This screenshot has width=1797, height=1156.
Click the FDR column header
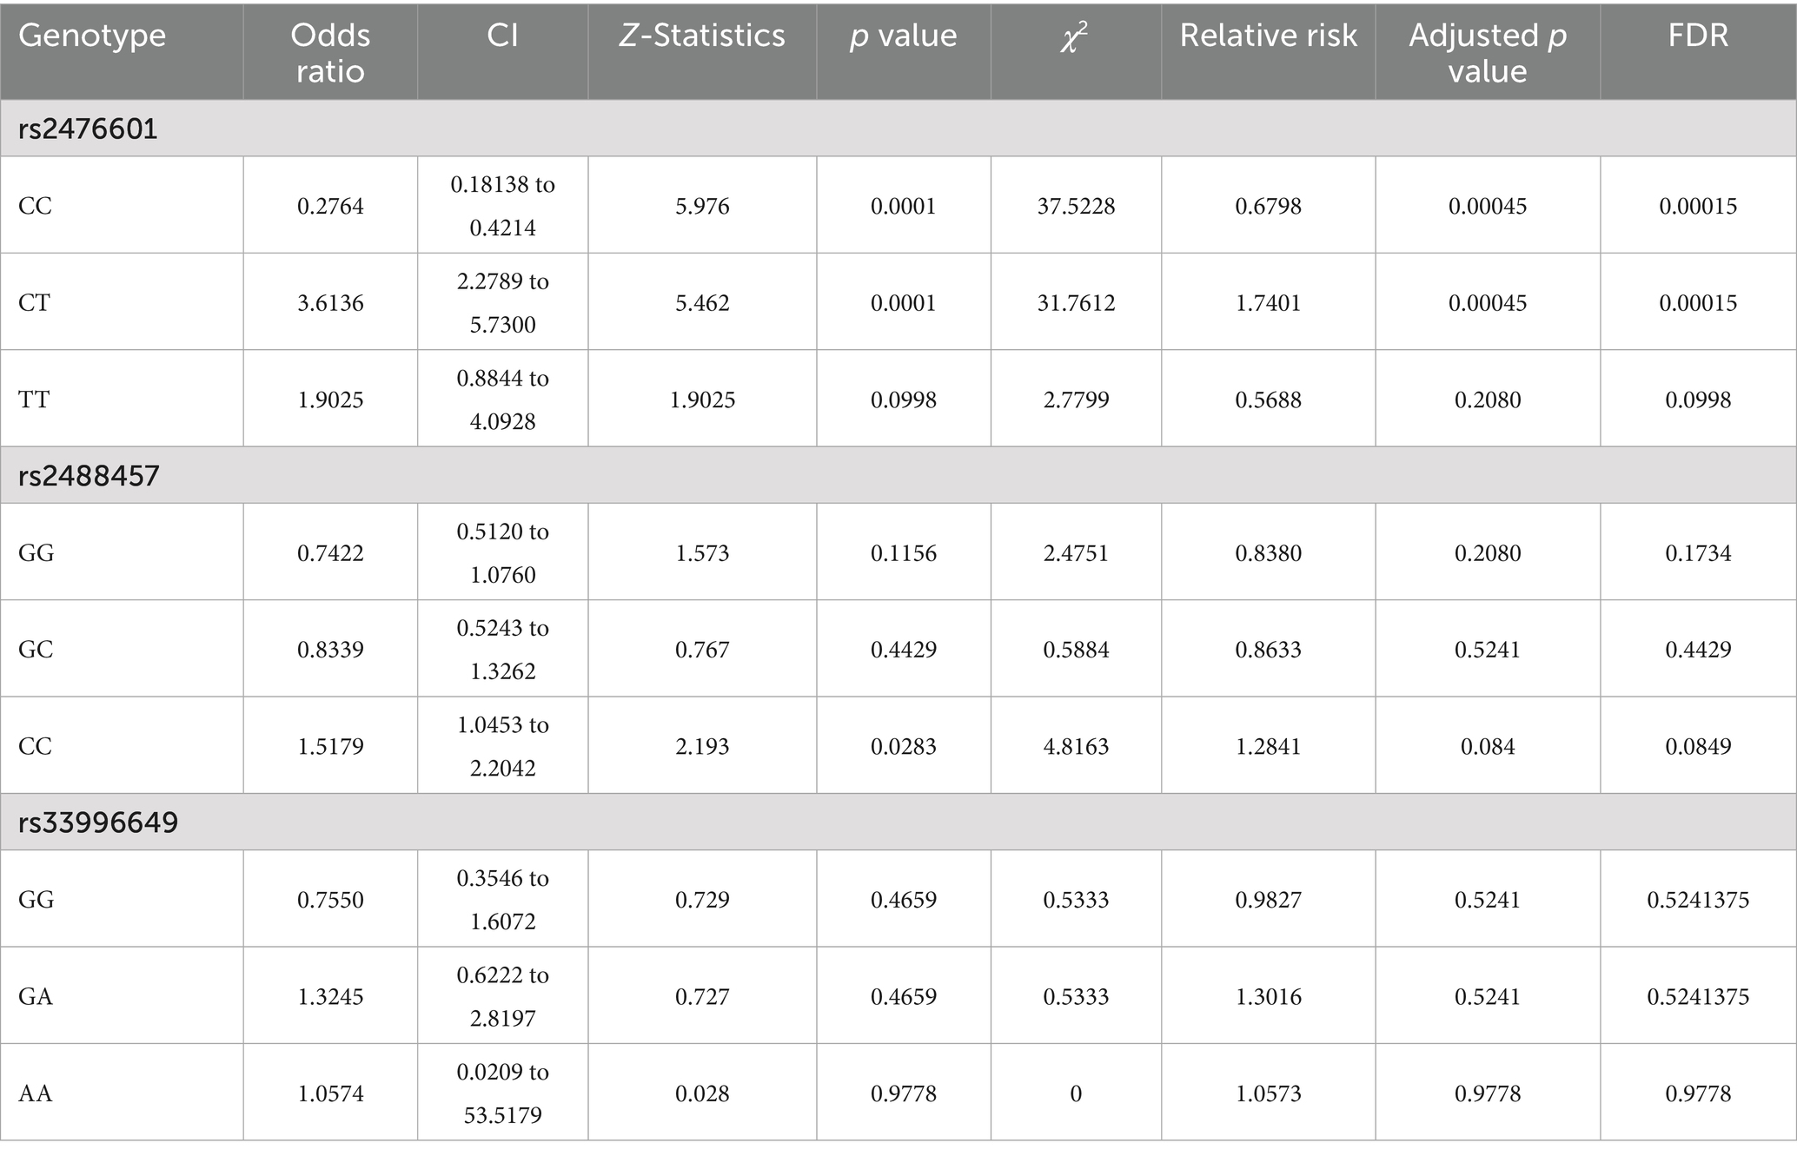point(1698,36)
